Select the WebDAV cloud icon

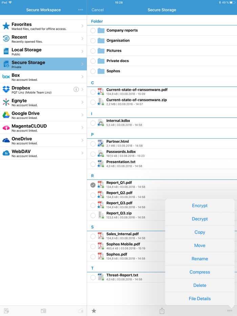click(6, 153)
